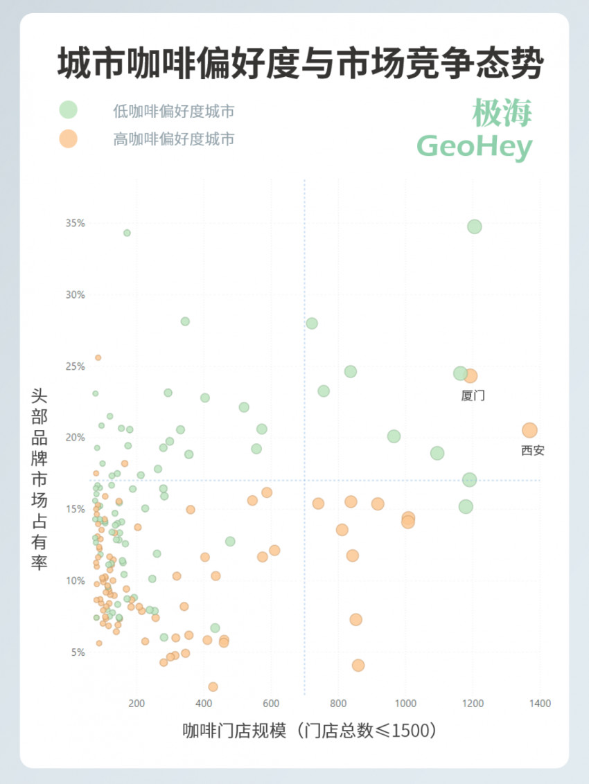Screen dimensions: 589x784
Task: Click the orange legend circle swatch
Action: point(68,139)
